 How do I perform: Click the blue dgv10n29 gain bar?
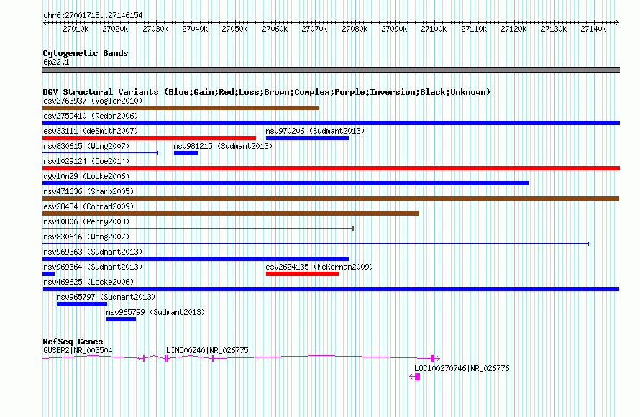tap(285, 183)
